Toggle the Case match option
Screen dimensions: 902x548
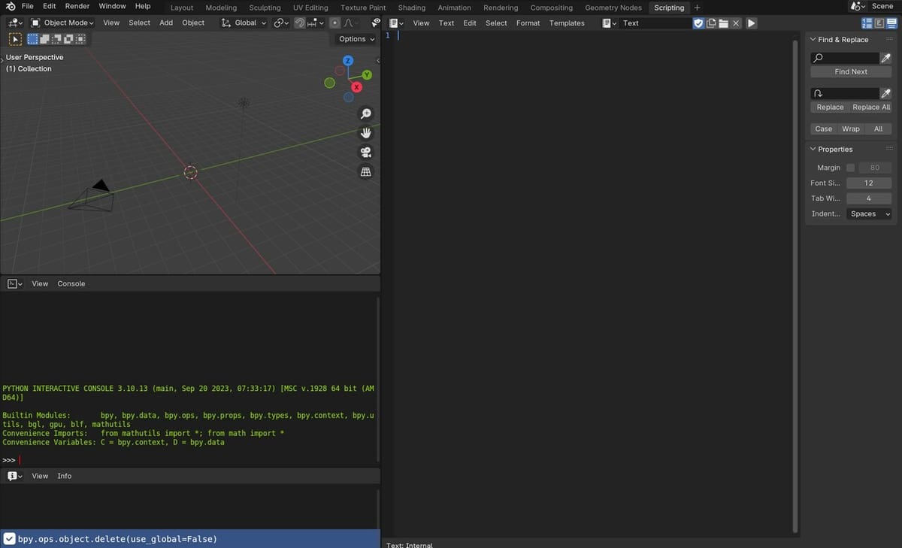click(x=824, y=129)
